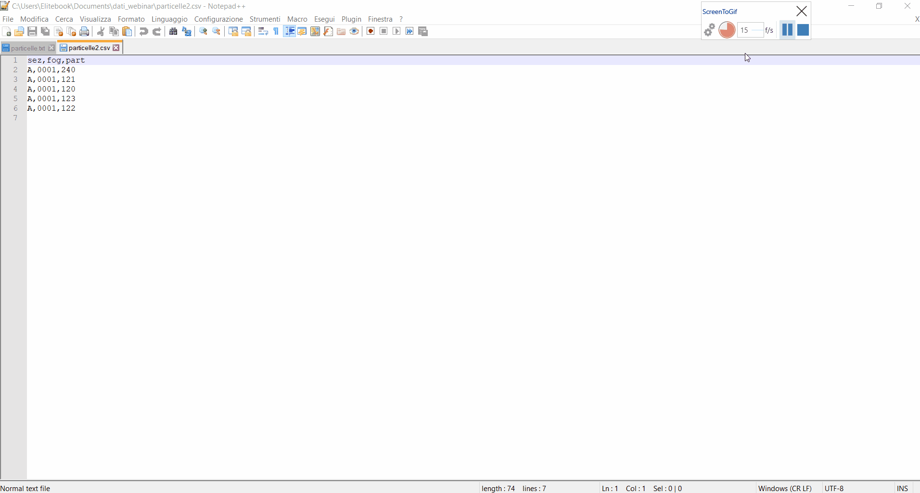Toggle the INS insert mode indicator

click(902, 488)
